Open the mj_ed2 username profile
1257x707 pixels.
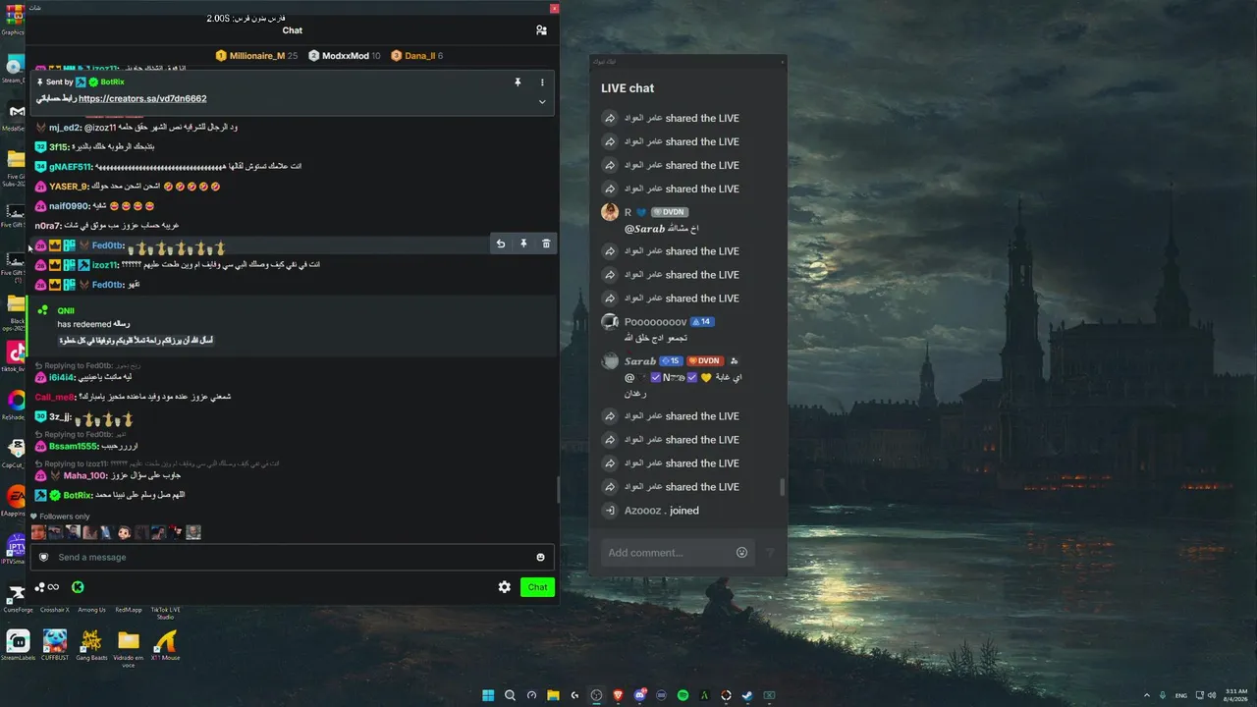65,128
